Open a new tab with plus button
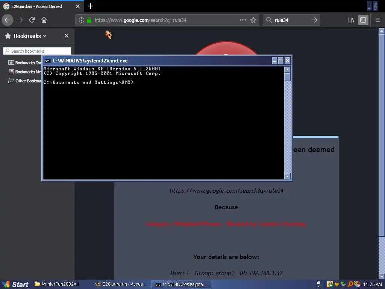Viewport: 385px width, 289px height. [90, 6]
